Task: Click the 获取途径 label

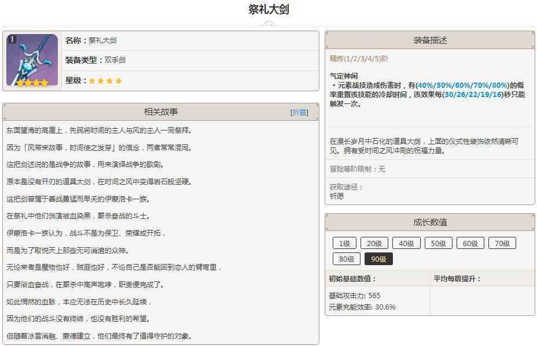Action: (346, 187)
